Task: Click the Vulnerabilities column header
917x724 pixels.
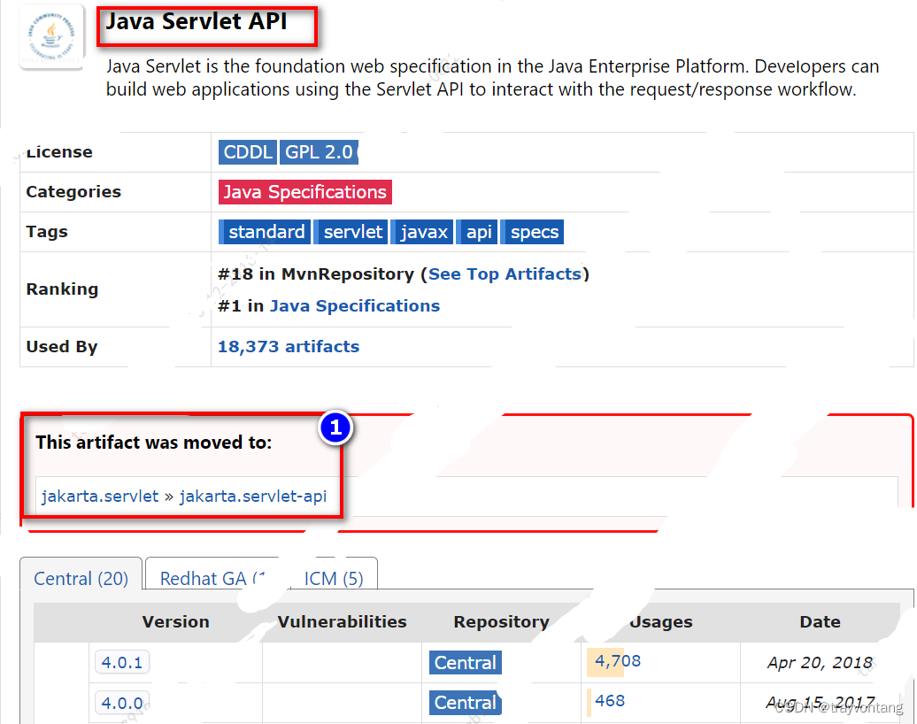Action: 342,621
